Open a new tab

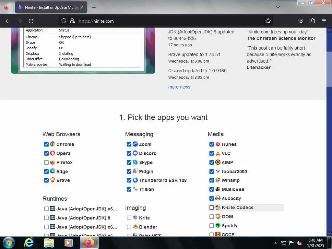(94, 7)
